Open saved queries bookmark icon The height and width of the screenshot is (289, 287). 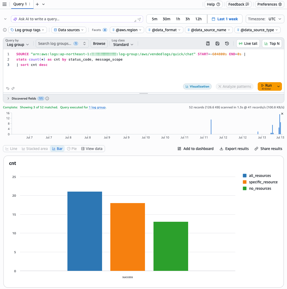[208, 43]
